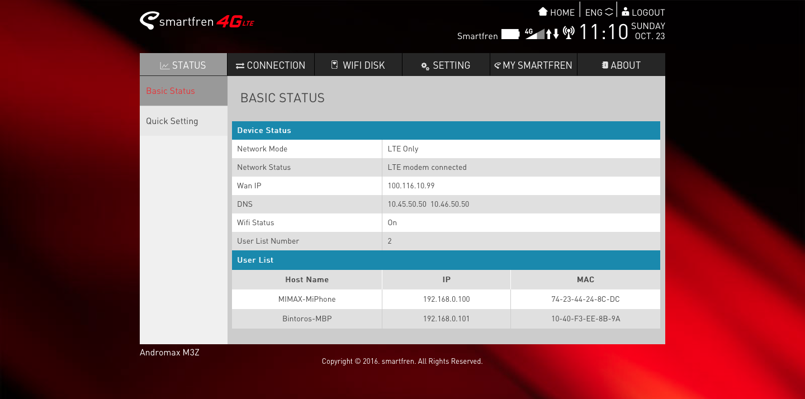
Task: Click the Host Name column header
Action: pyautogui.click(x=307, y=279)
